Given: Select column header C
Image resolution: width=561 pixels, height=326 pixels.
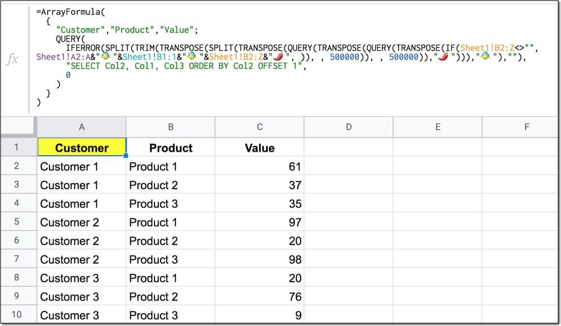Looking at the screenshot, I should (x=259, y=127).
